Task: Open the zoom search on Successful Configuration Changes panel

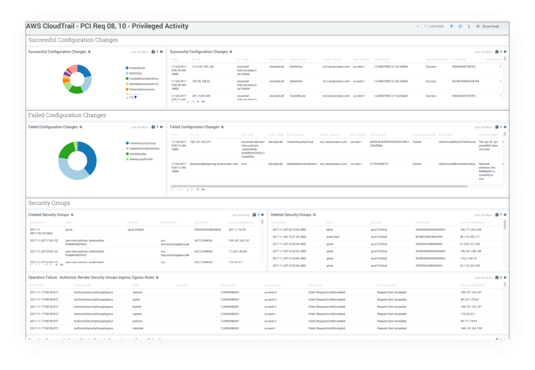Action: tap(89, 52)
